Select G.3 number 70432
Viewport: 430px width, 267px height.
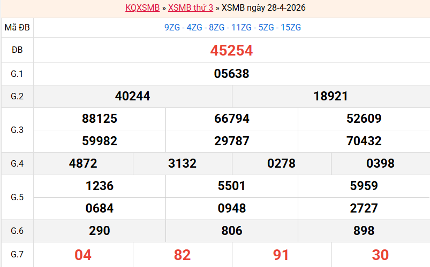[364, 141]
